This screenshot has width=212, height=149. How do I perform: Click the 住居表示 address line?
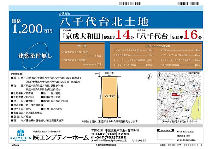46,78
